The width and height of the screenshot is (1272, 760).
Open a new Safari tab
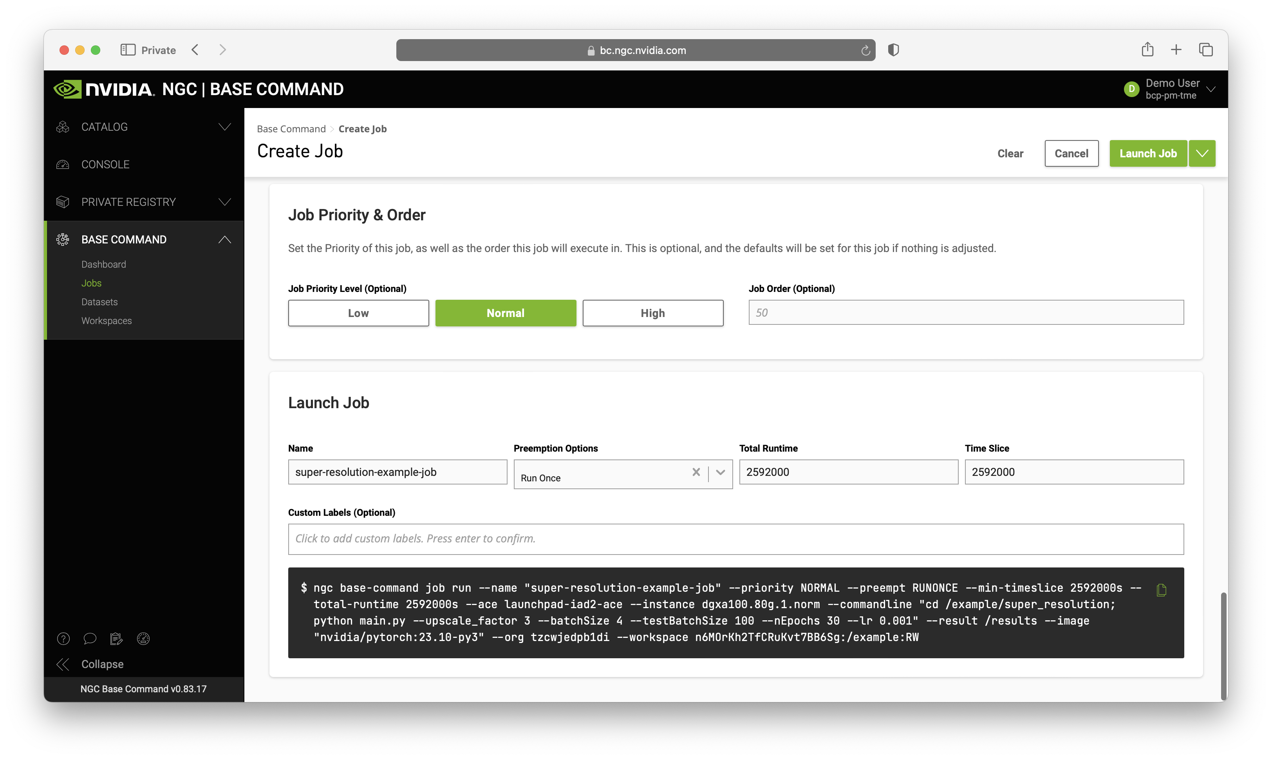coord(1176,50)
